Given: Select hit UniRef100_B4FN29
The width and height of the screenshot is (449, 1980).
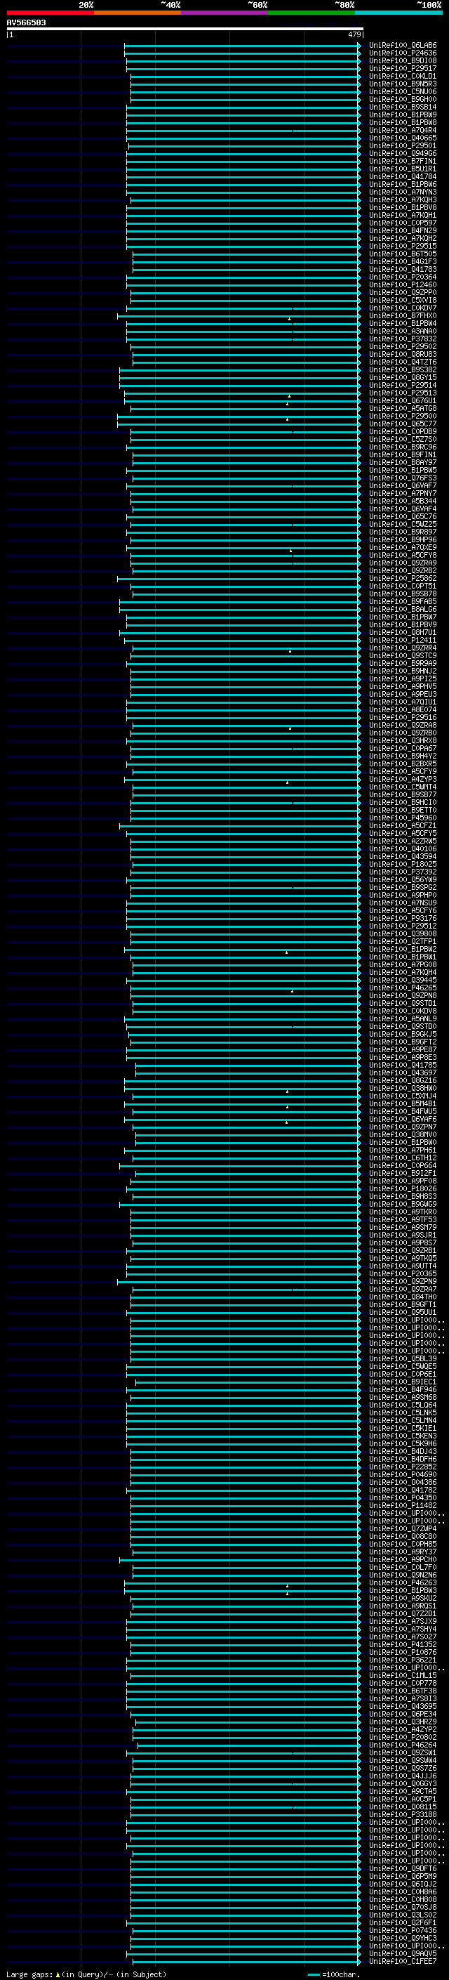Looking at the screenshot, I should pyautogui.click(x=403, y=230).
